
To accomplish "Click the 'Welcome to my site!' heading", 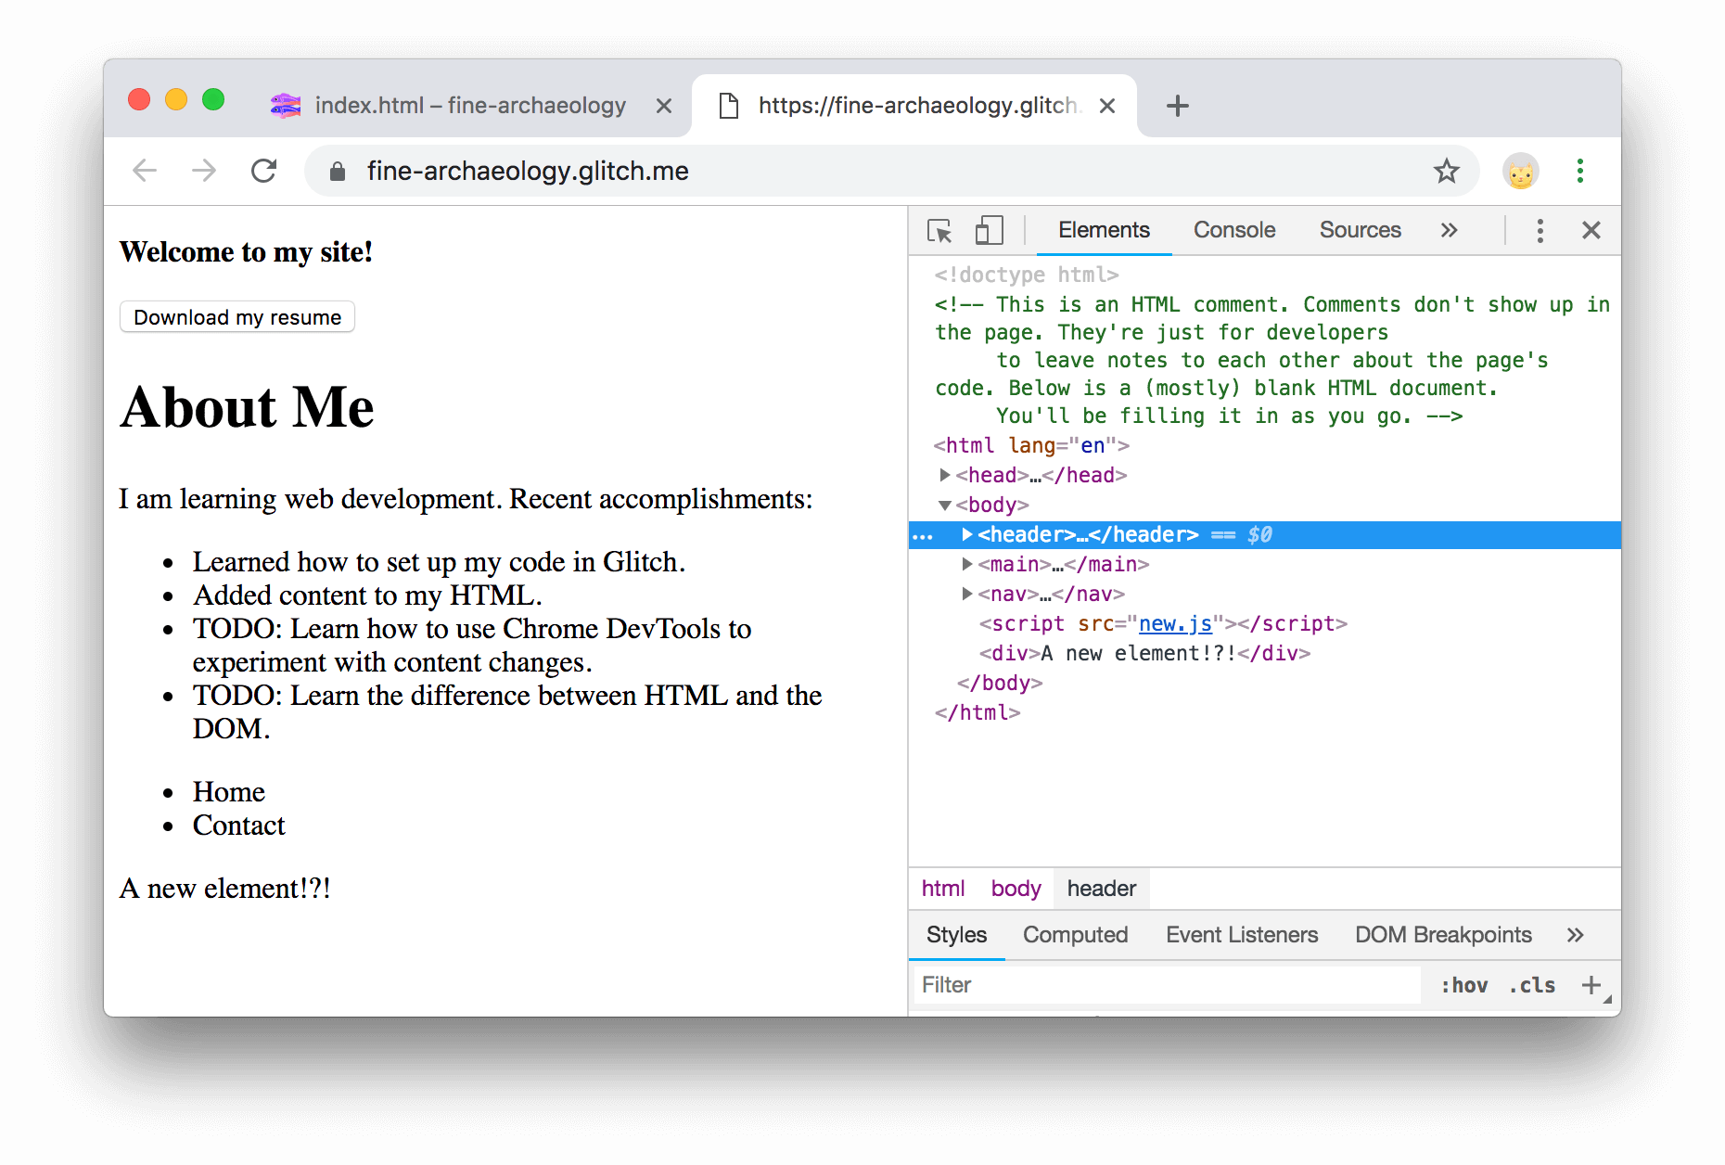I will point(246,251).
